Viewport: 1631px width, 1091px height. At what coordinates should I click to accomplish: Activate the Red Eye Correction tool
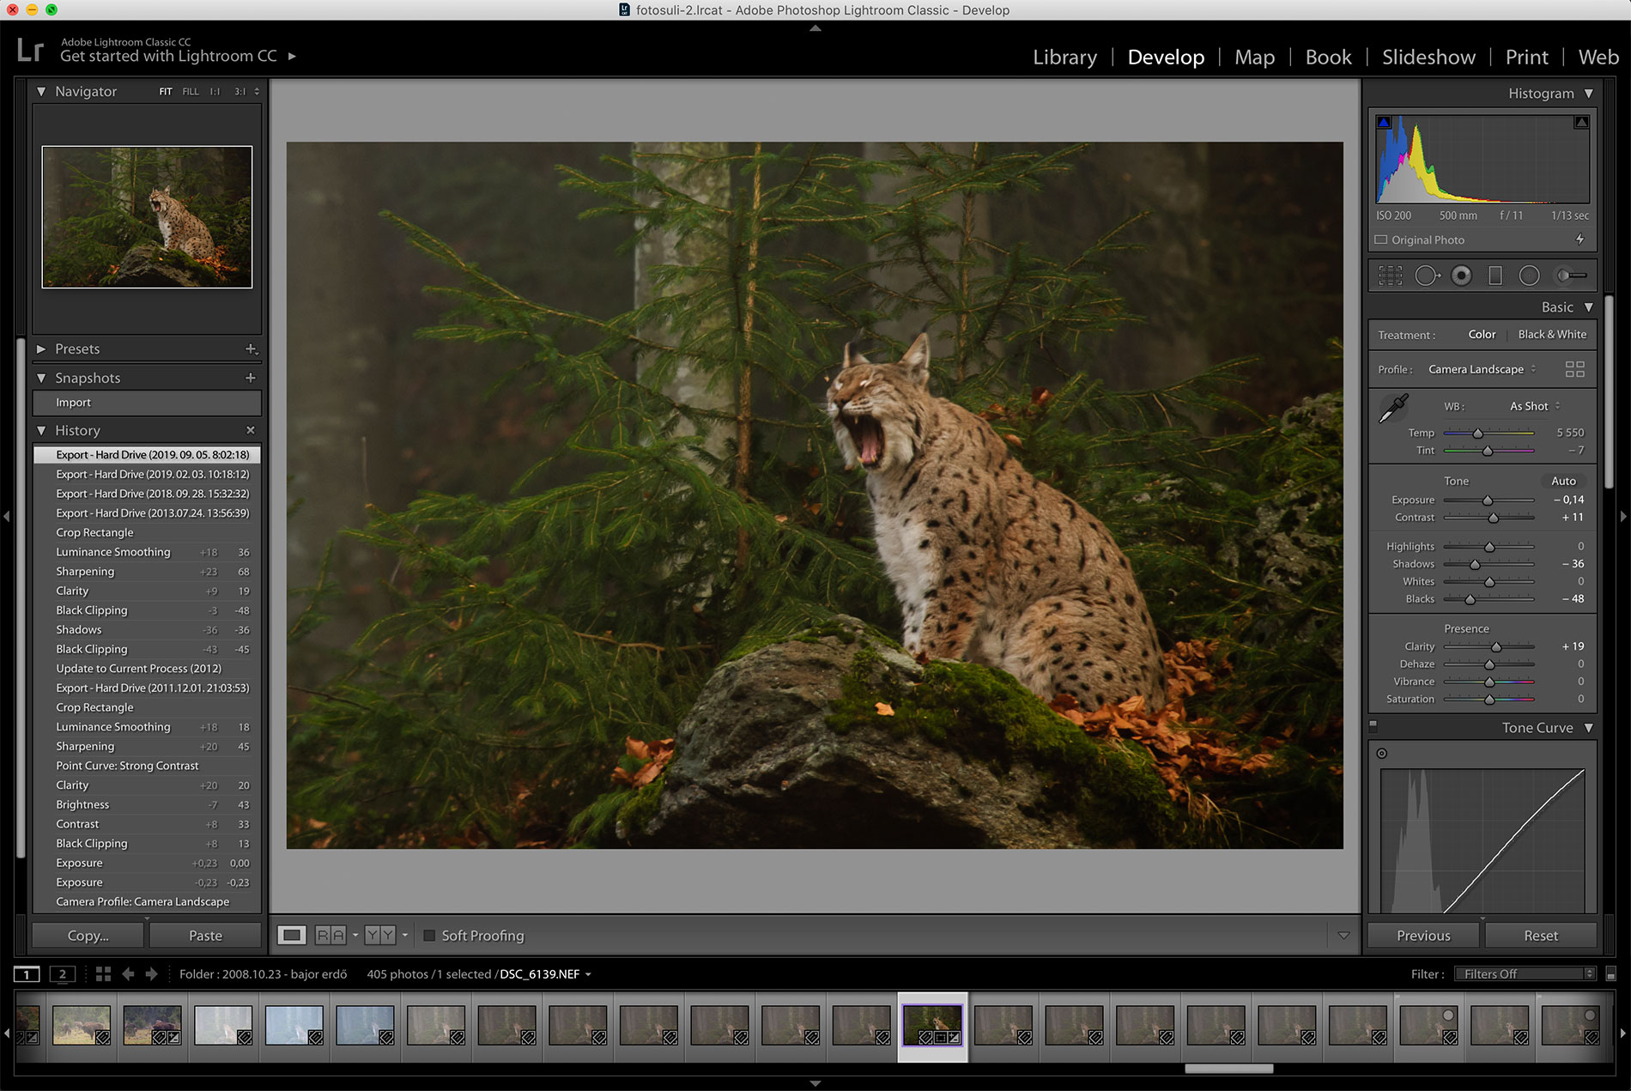point(1461,276)
